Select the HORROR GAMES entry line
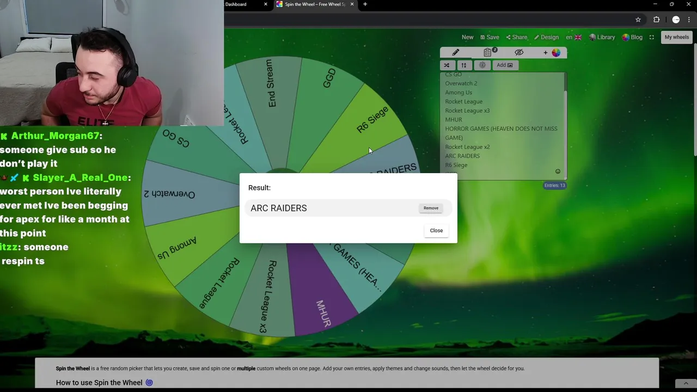Screen dimensions: 697x392 (501, 133)
